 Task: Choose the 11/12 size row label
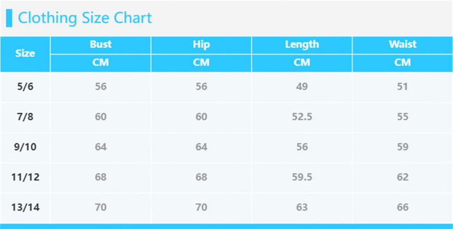click(25, 177)
